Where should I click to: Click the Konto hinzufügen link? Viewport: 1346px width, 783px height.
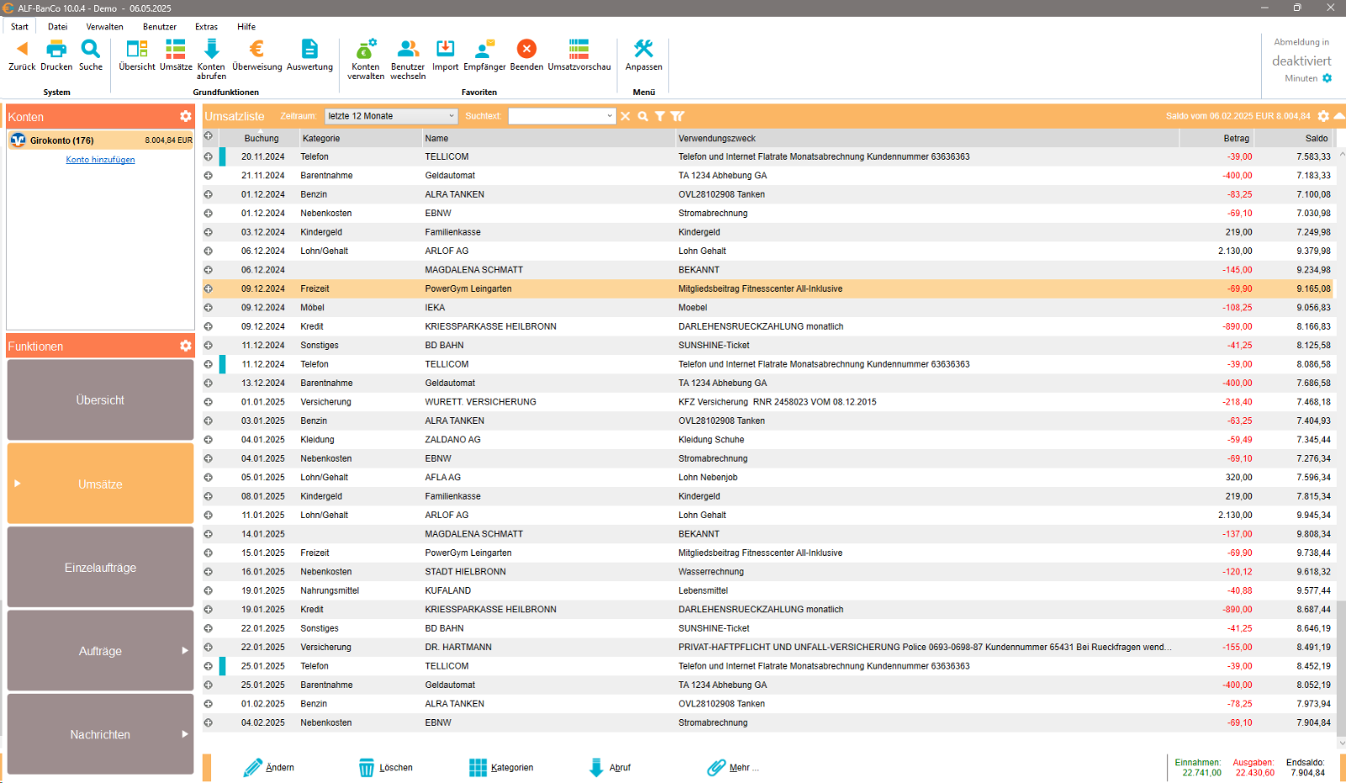pos(100,160)
